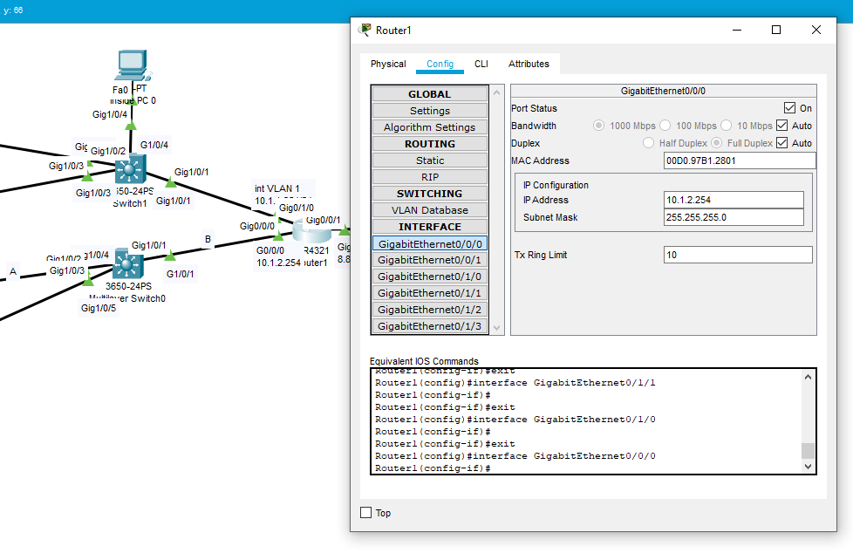Select the 10 Mbps bandwidth radio button
The image size is (853, 560).
click(x=726, y=125)
